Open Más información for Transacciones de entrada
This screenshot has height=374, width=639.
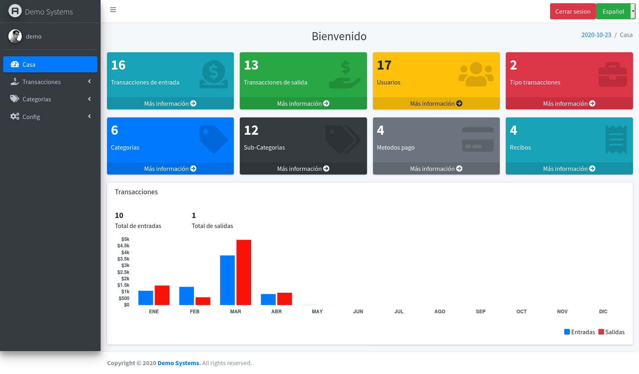point(170,103)
